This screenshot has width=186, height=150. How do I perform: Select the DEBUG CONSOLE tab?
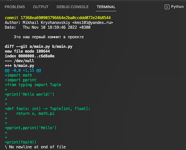click(x=72, y=7)
